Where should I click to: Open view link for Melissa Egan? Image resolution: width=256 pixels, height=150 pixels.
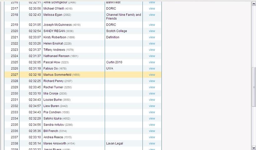coord(152,15)
